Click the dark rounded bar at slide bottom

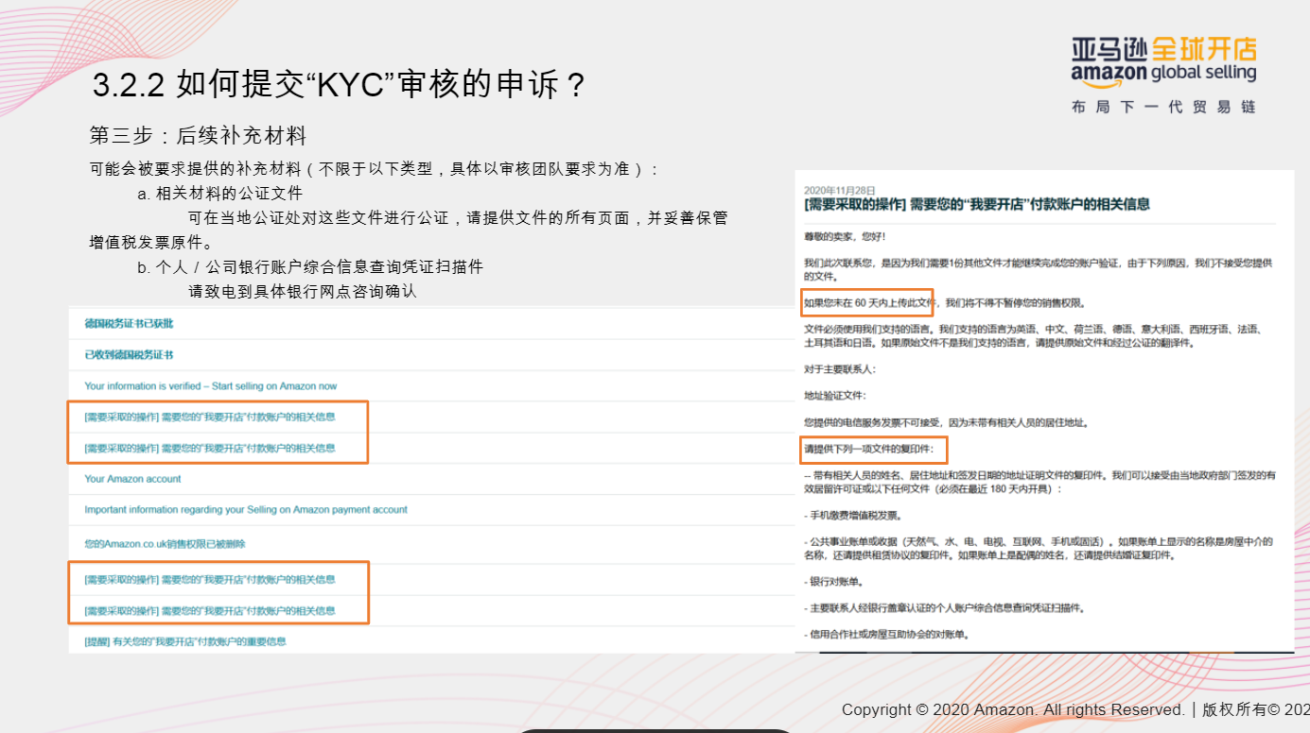pos(655,730)
